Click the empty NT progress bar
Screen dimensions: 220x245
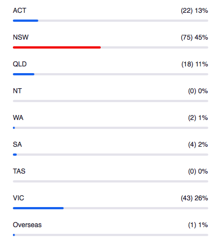coord(110,101)
